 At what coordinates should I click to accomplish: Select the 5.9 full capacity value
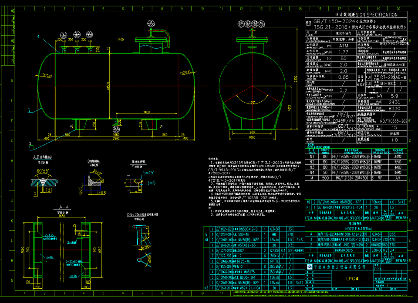pyautogui.click(x=394, y=96)
